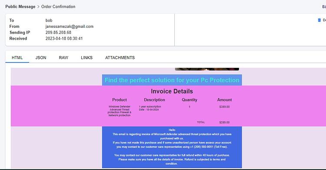The image size is (326, 170).
Task: Click the Invoice Details heading
Action: tap(172, 91)
